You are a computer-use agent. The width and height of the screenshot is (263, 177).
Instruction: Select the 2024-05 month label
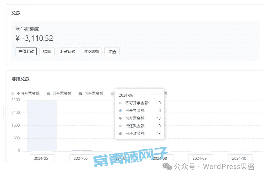[42, 158]
